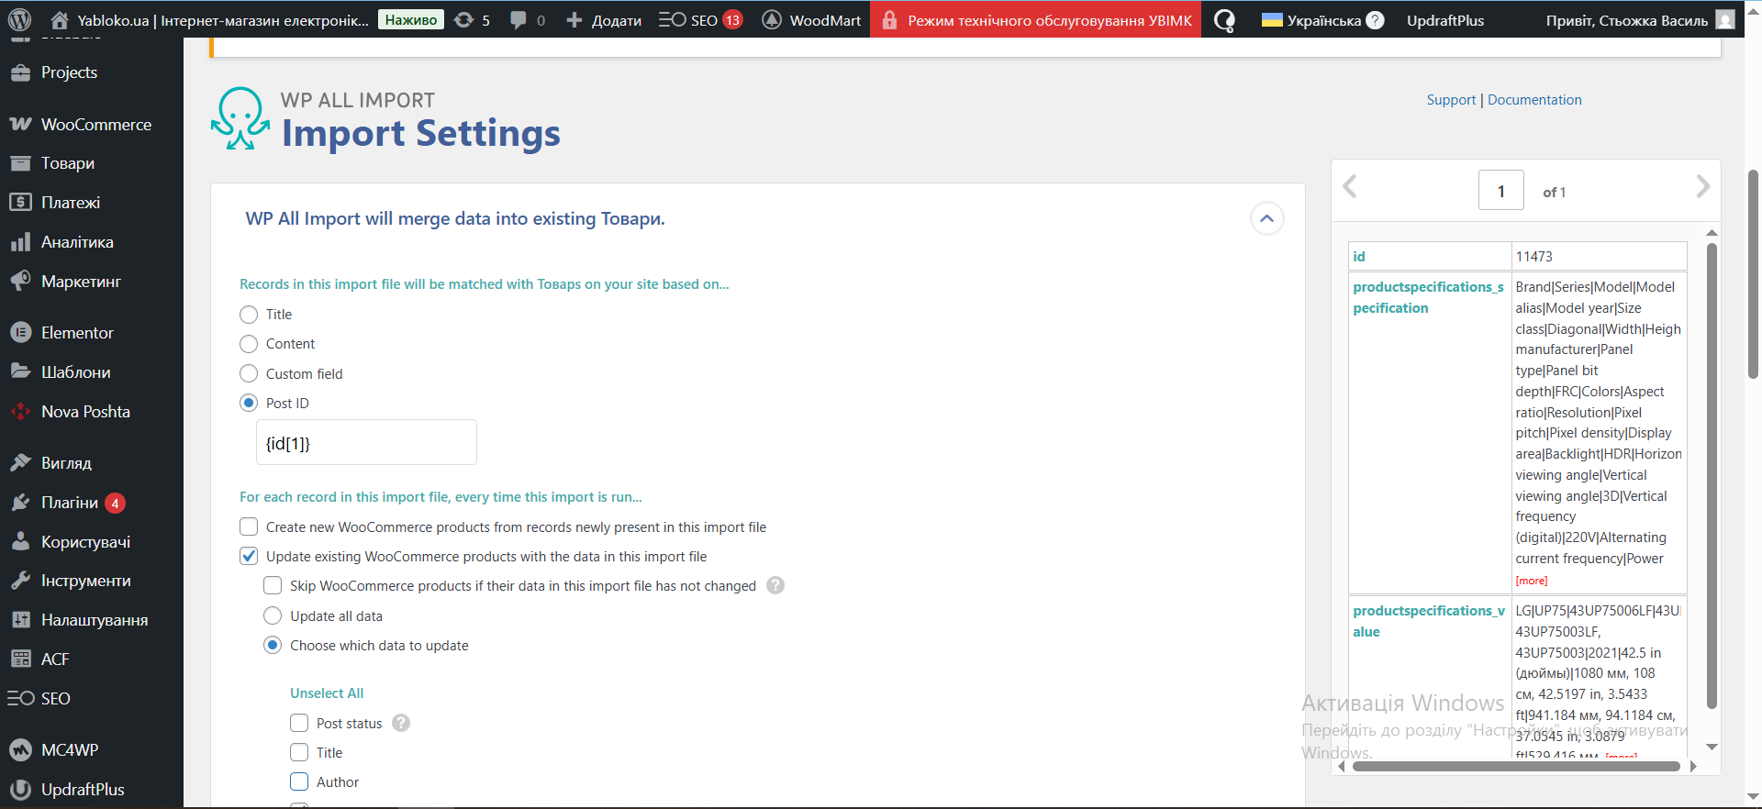Screen dimensions: 1762x809
Task: Click the Шаблони folder icon
Action: coord(21,371)
